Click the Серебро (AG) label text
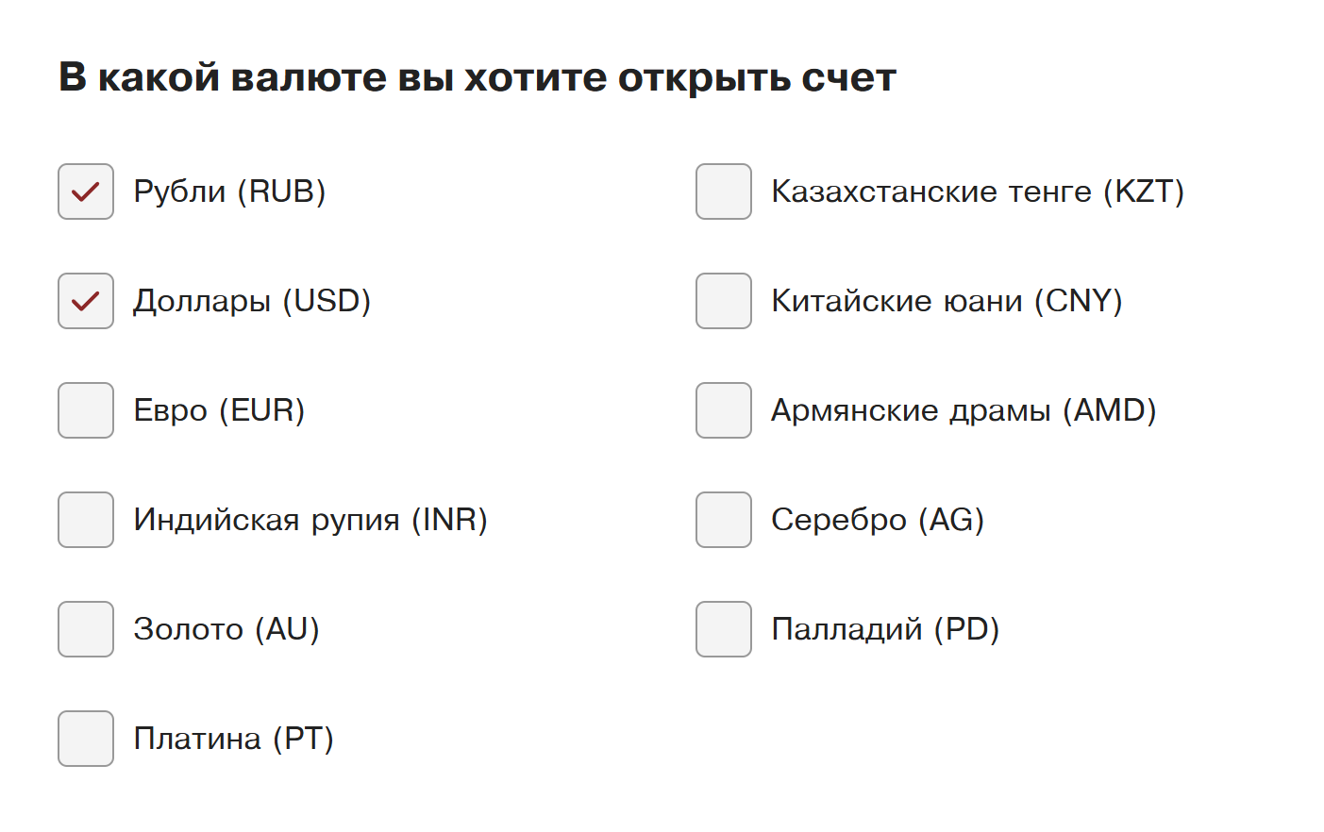This screenshot has width=1324, height=832. [x=878, y=520]
